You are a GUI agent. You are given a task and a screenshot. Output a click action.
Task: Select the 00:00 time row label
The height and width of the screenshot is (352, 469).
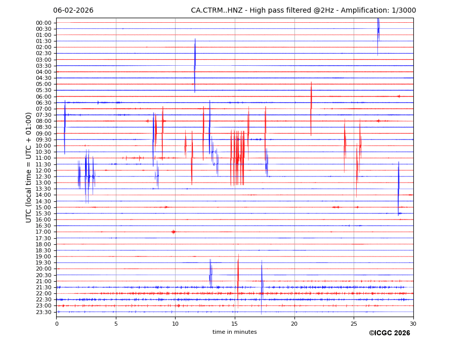44,23
